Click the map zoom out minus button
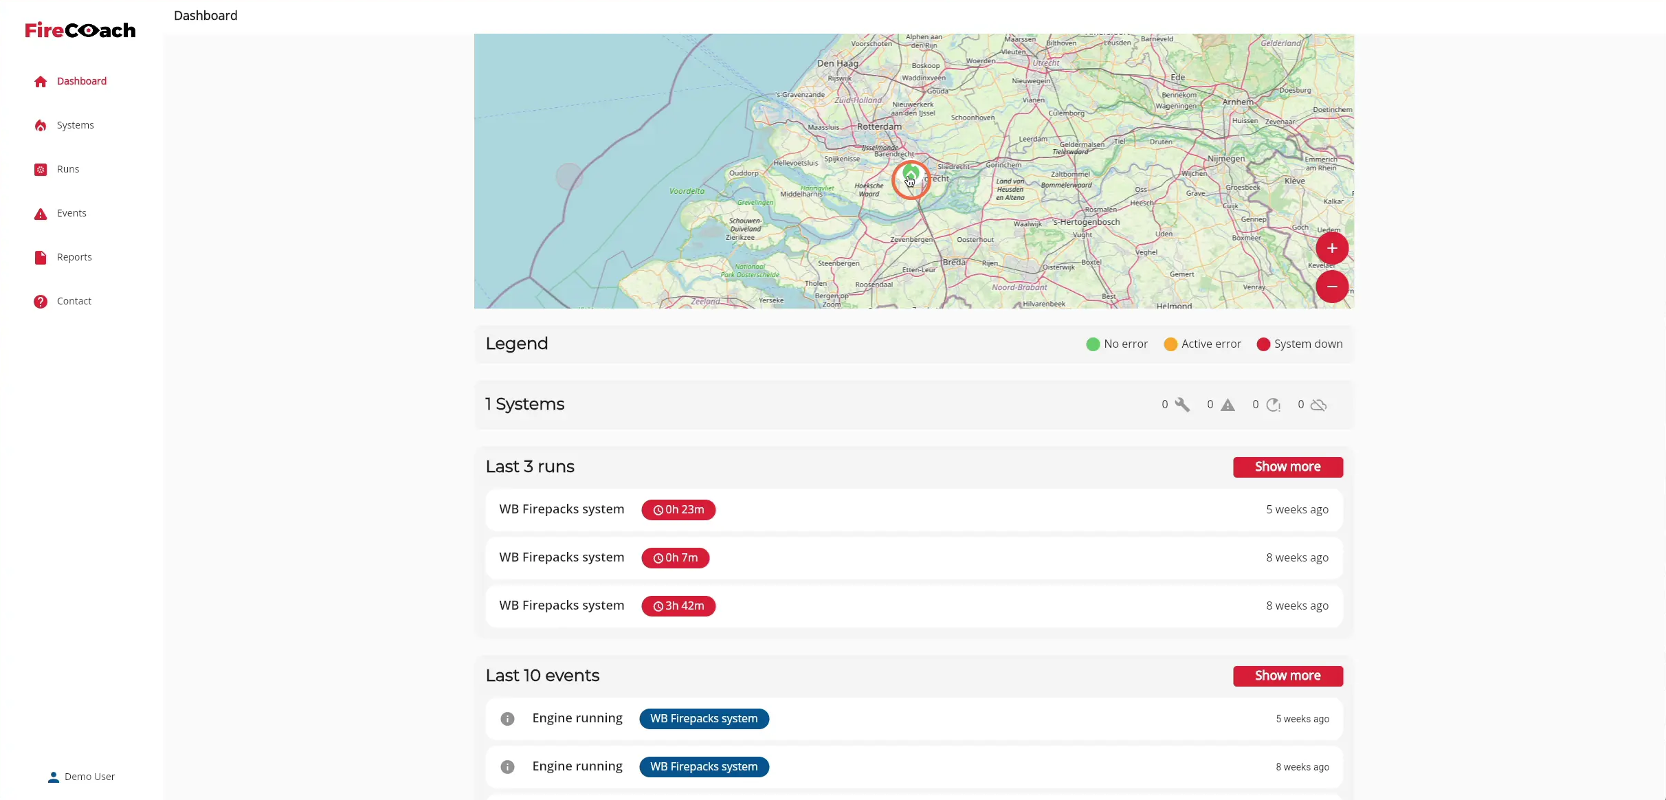This screenshot has height=800, width=1666. pyautogui.click(x=1332, y=287)
